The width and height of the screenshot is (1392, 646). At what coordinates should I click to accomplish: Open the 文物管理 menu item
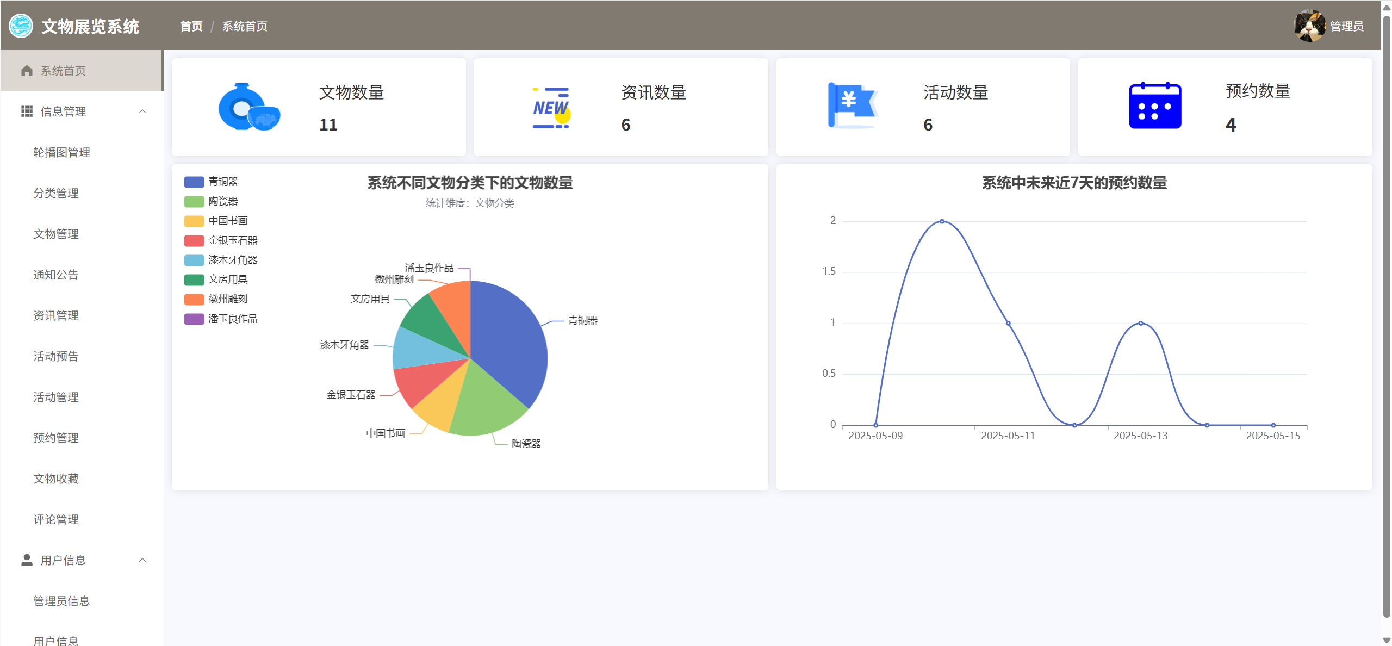(56, 234)
